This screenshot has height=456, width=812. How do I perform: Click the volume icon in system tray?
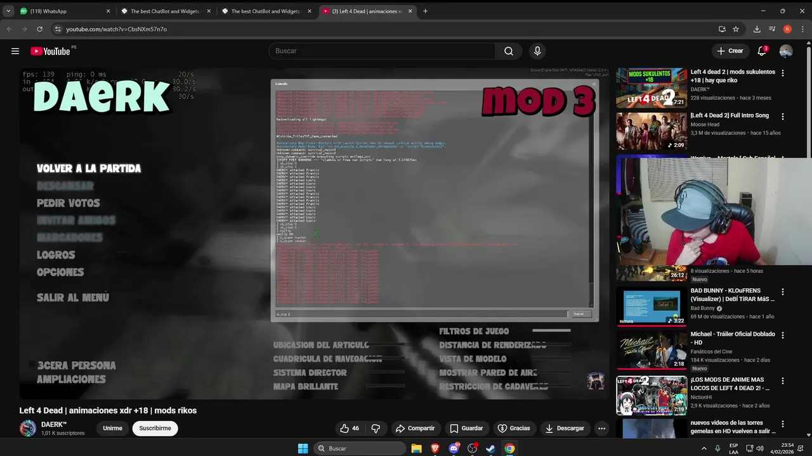pos(761,448)
